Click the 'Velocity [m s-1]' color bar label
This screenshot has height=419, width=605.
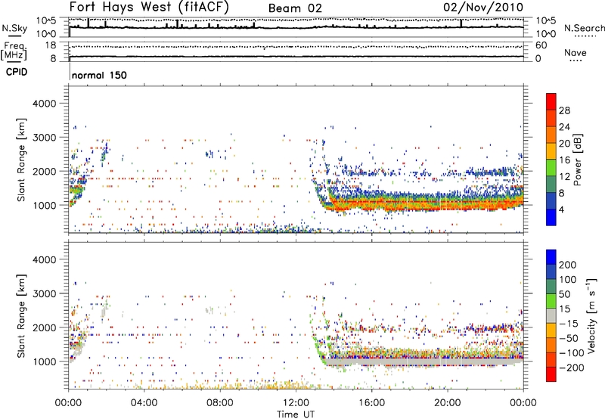pyautogui.click(x=591, y=315)
